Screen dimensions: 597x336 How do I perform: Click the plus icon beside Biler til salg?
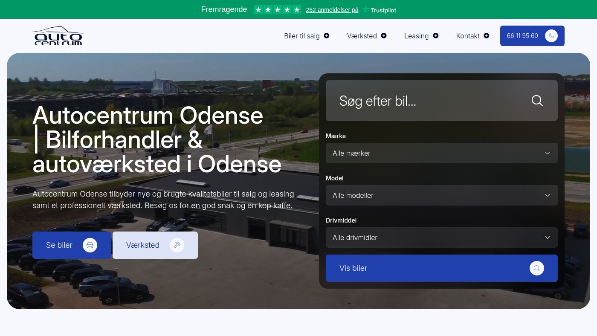click(327, 36)
